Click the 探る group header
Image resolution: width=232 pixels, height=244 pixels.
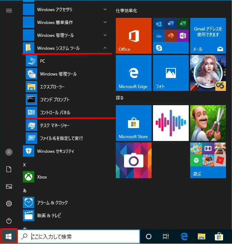pyautogui.click(x=120, y=98)
